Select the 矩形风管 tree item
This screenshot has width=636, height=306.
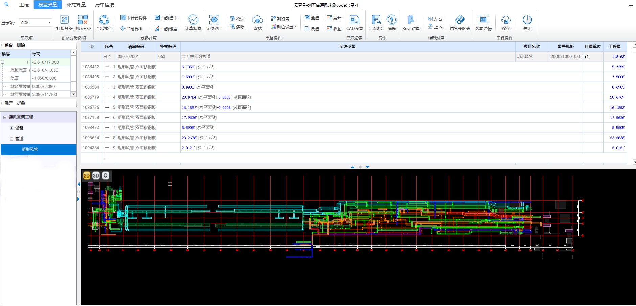(x=30, y=149)
